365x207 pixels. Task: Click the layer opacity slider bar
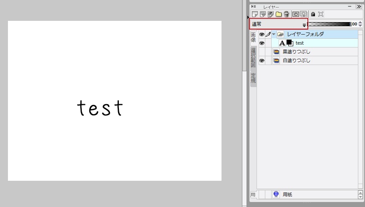(x=329, y=24)
